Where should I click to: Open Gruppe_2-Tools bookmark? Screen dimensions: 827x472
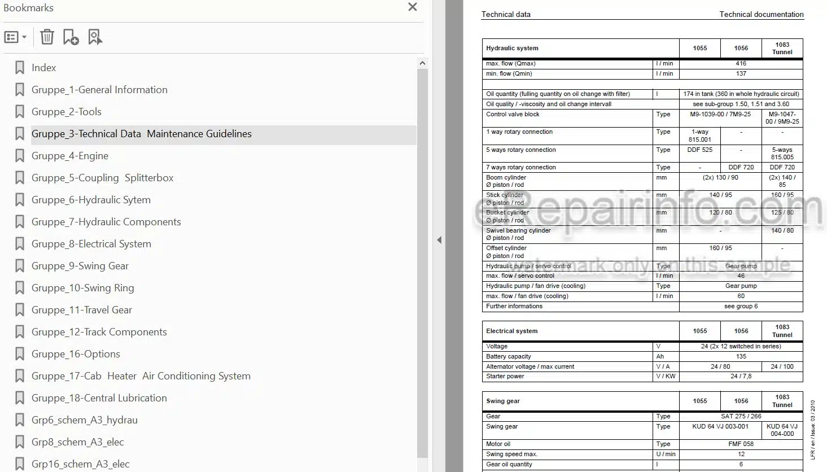click(x=67, y=112)
